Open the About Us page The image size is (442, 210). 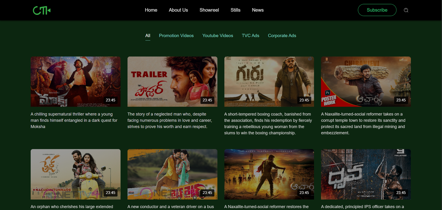coord(178,10)
